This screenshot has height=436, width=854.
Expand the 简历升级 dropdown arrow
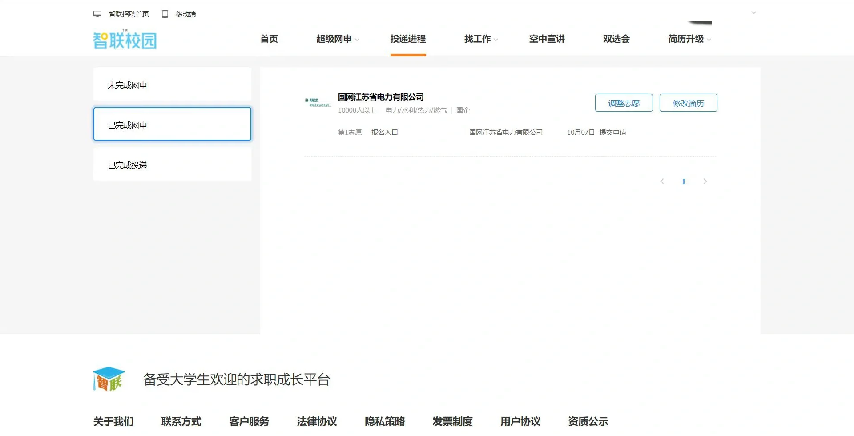click(709, 40)
